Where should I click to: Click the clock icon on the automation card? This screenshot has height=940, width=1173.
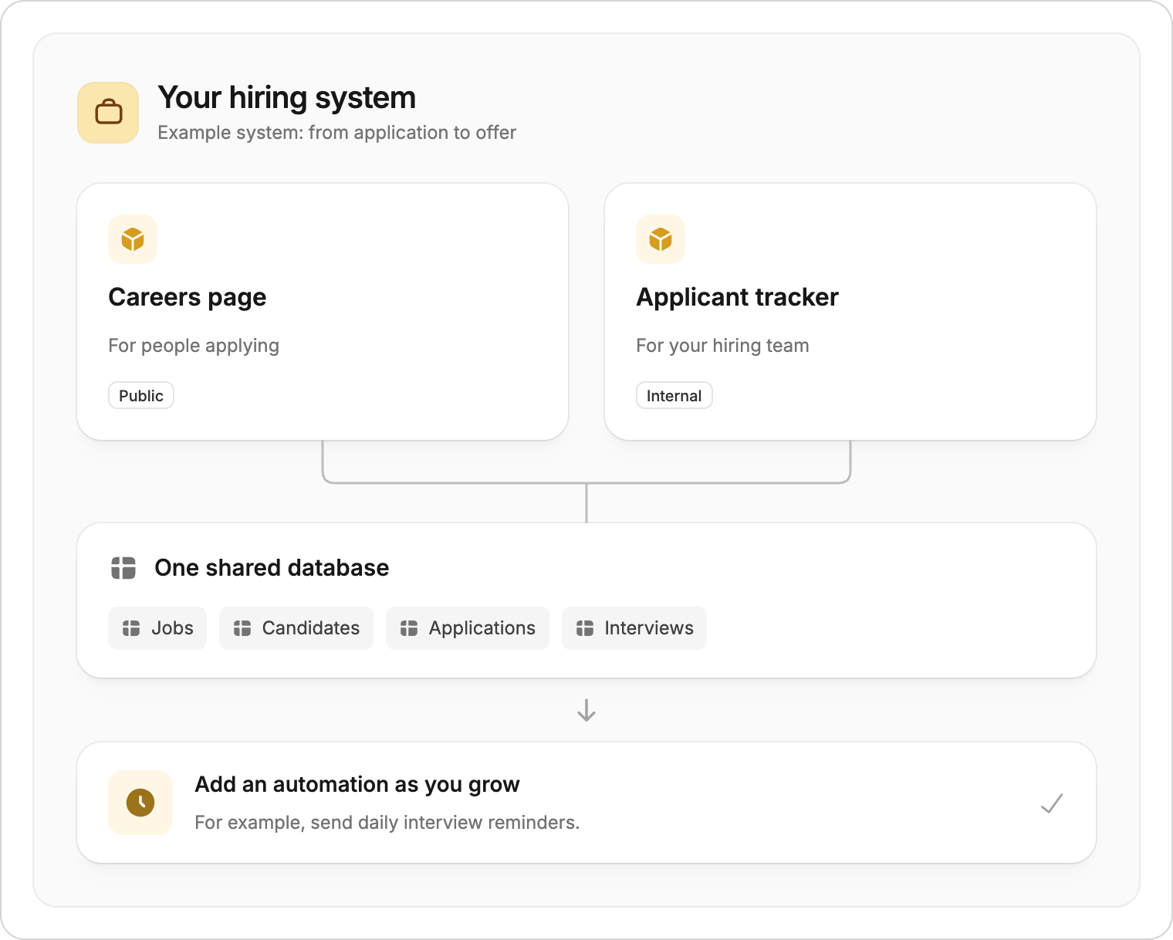pyautogui.click(x=140, y=803)
